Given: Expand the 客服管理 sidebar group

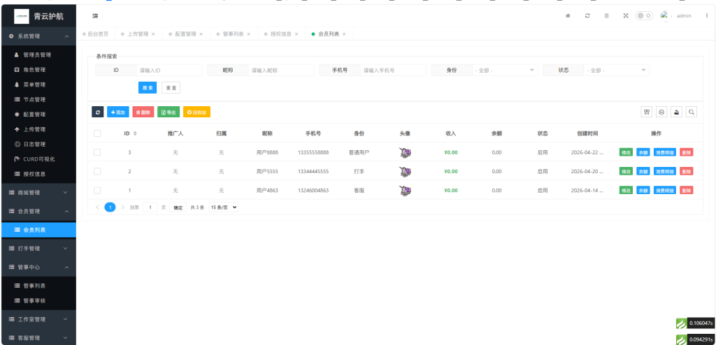Looking at the screenshot, I should click(38, 338).
